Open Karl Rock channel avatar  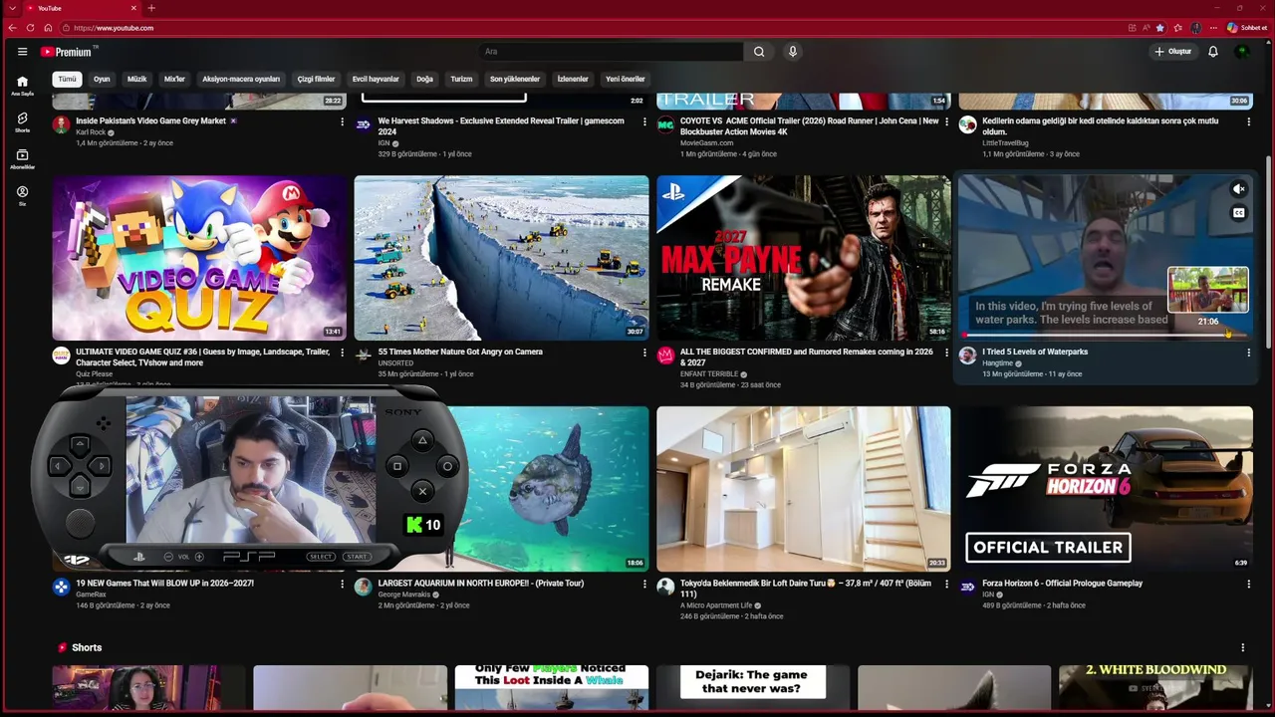point(61,124)
